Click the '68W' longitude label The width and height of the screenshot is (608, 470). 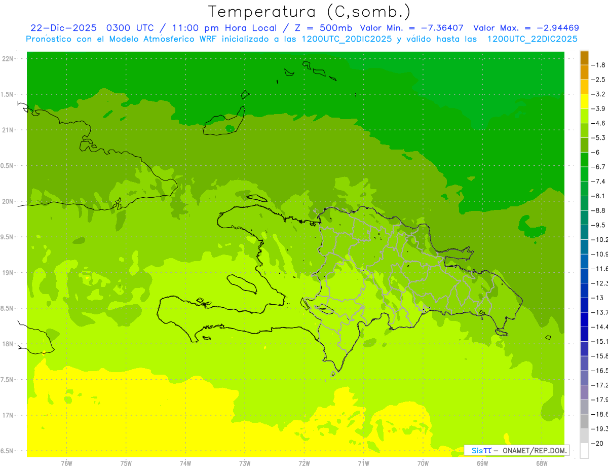(x=542, y=463)
